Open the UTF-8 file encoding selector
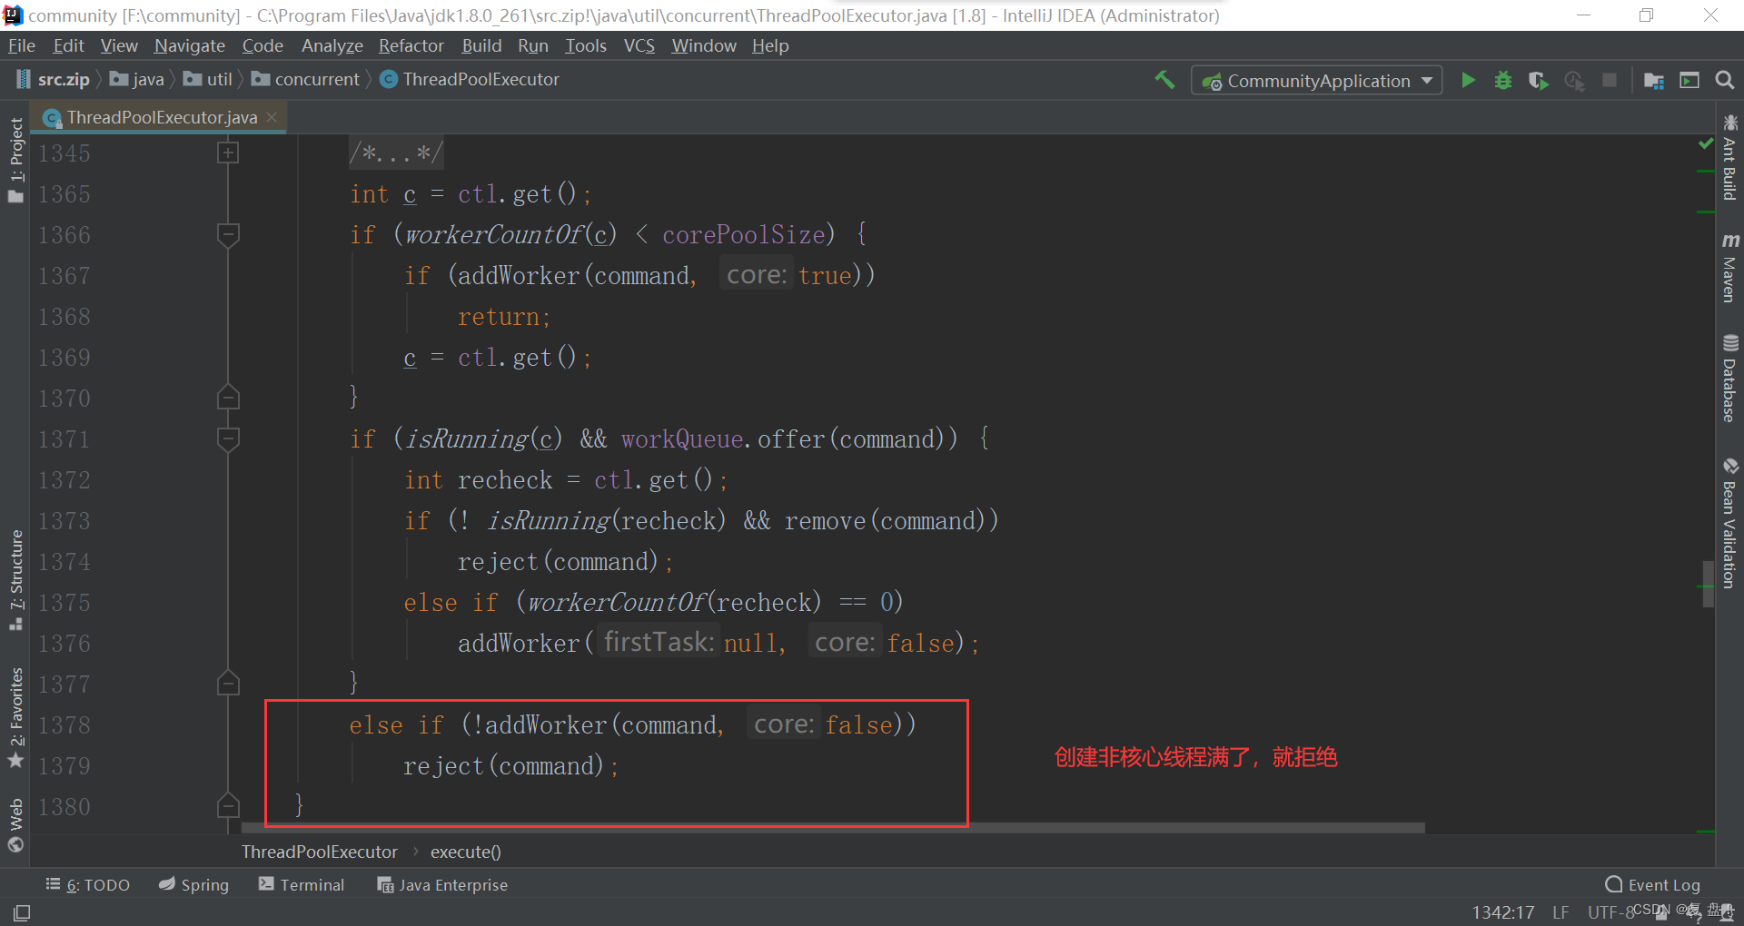The height and width of the screenshot is (926, 1744). pos(1610,912)
